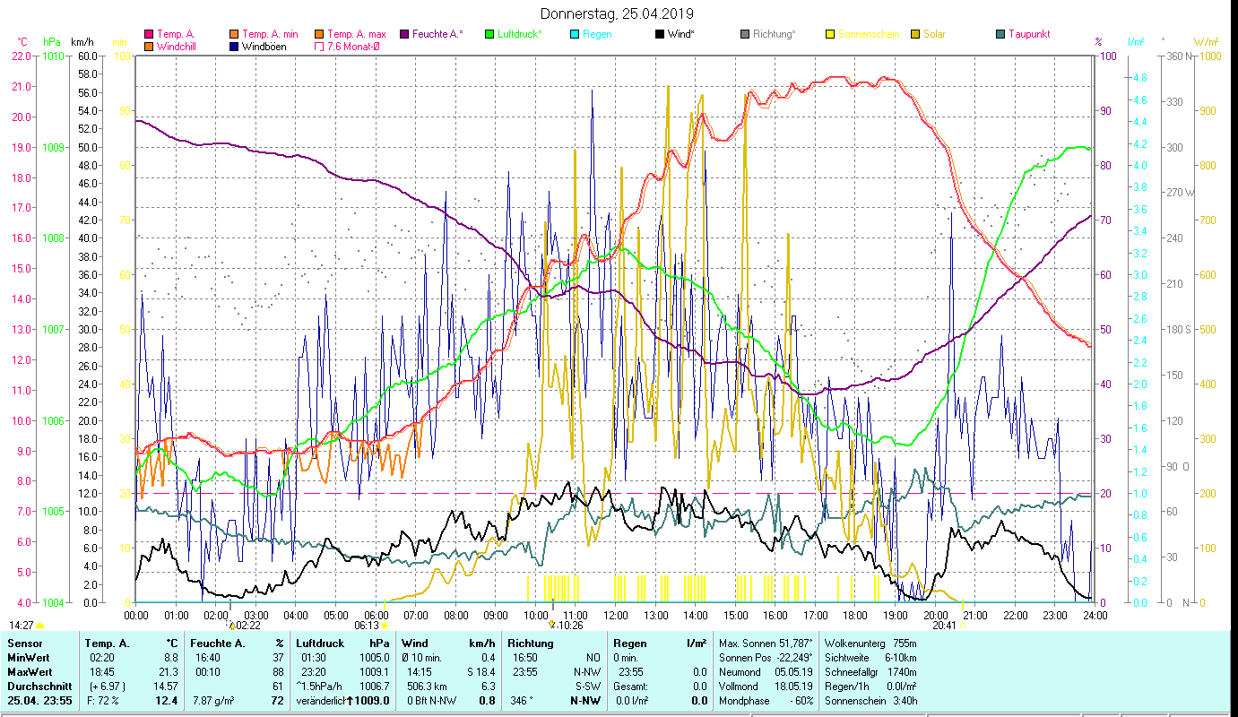
Task: Click the sunshine duration '3:40h'
Action: (x=904, y=701)
